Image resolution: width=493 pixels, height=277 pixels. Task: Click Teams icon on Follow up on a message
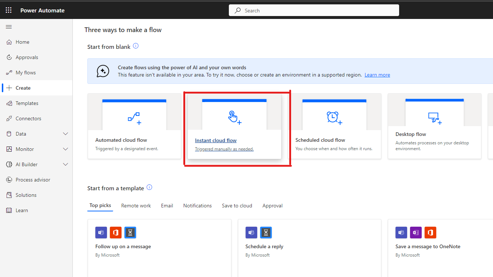pos(101,233)
